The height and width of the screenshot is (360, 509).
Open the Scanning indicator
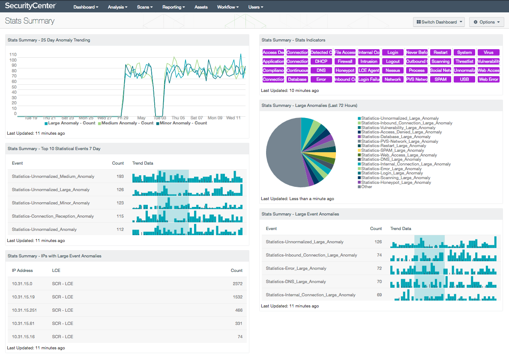tap(440, 61)
